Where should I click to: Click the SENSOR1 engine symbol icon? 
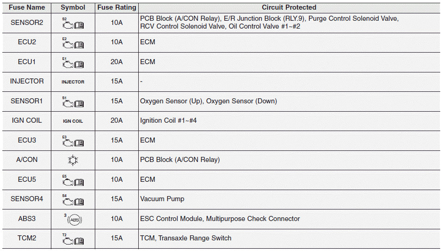coord(73,103)
